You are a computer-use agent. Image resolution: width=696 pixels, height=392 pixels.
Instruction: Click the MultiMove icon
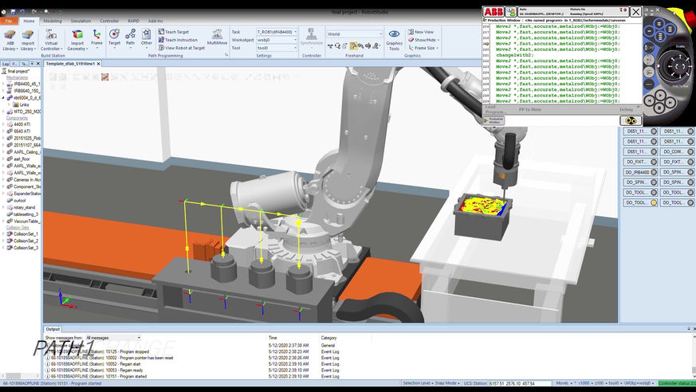pos(217,34)
